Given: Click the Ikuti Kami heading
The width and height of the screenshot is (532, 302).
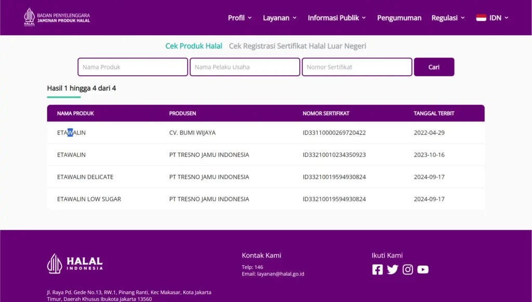Looking at the screenshot, I should coord(387,255).
